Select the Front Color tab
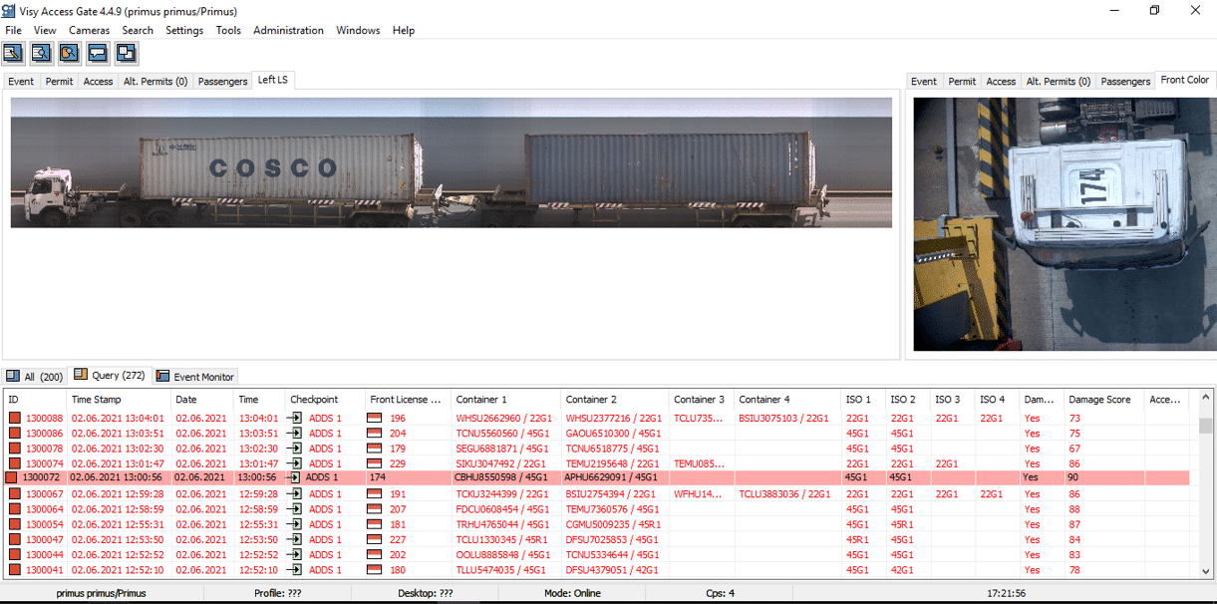Screen dimensions: 1217x604 [x=1185, y=80]
